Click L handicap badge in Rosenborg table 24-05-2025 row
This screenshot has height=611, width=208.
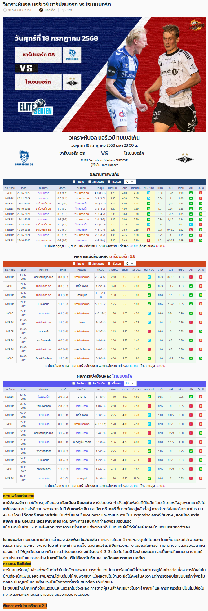coord(191,460)
